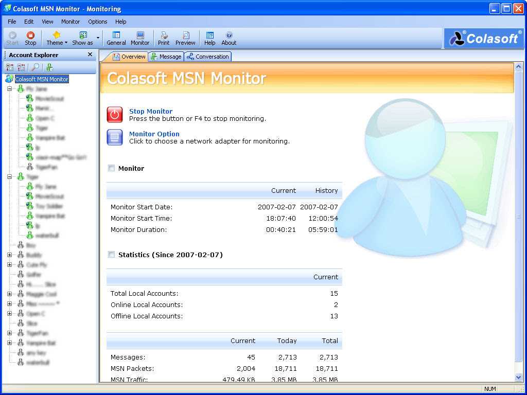Expand the top-level offline Open C account
527x395 pixels.
(x=9, y=313)
